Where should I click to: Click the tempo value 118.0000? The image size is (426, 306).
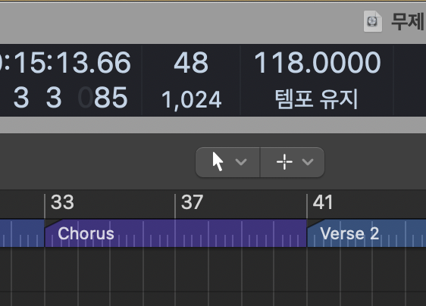tap(317, 63)
